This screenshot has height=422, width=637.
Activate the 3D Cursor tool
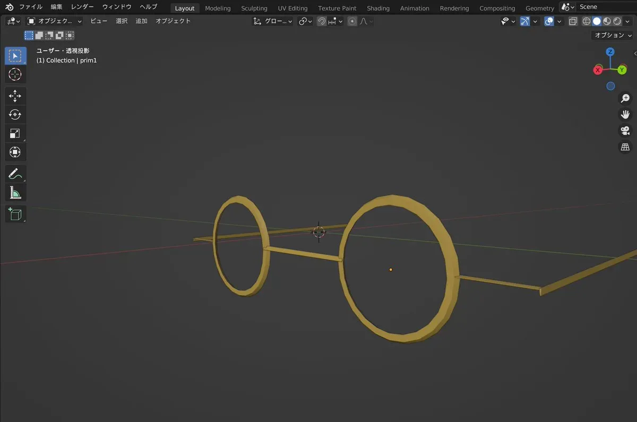(15, 74)
